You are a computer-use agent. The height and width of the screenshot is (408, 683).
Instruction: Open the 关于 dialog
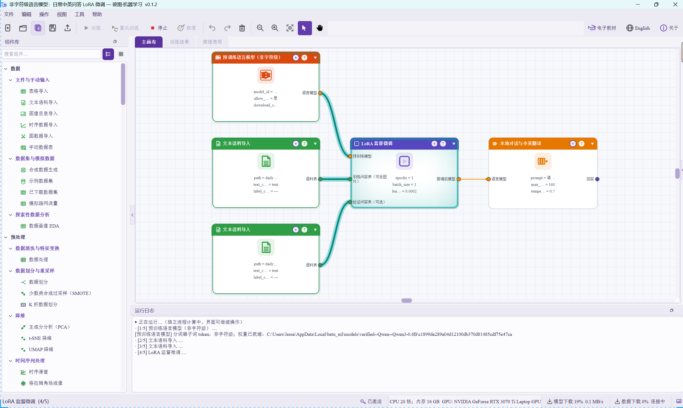669,28
